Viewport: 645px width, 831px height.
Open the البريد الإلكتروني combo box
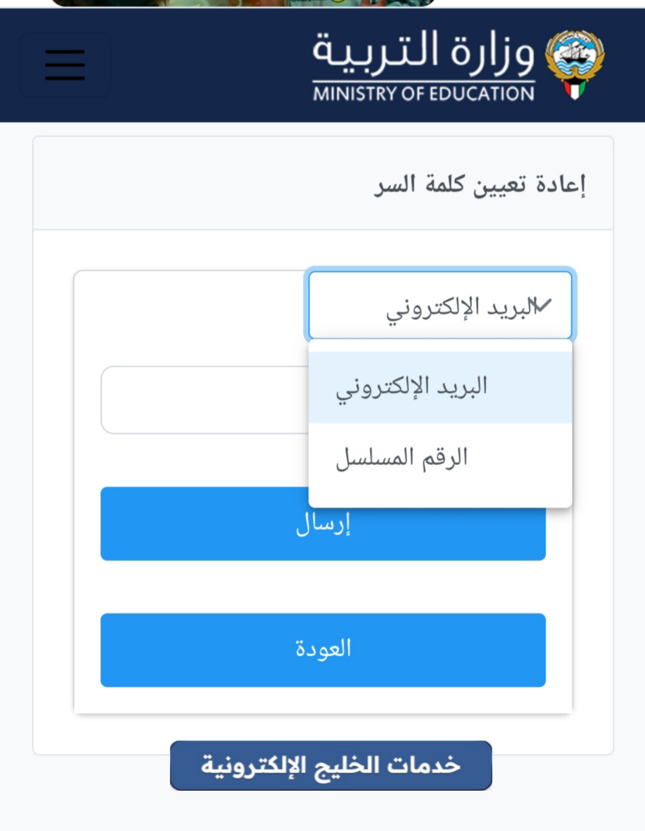pyautogui.click(x=440, y=305)
